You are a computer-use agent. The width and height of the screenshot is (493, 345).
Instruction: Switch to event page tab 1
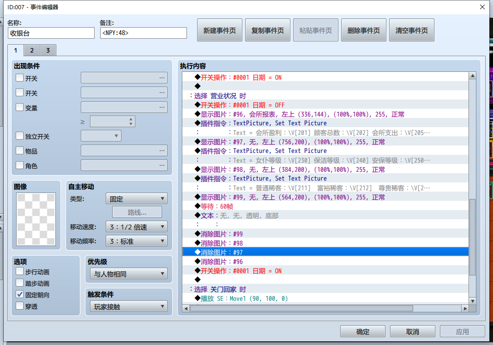coord(16,50)
